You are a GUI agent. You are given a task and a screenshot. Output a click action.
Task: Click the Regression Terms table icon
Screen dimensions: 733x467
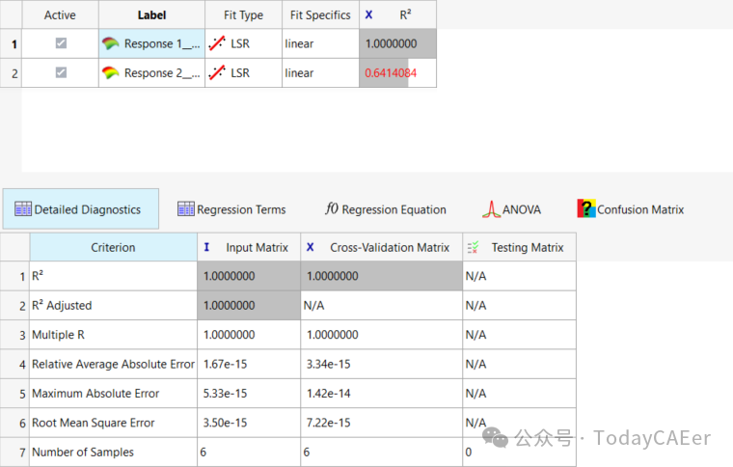pyautogui.click(x=186, y=209)
